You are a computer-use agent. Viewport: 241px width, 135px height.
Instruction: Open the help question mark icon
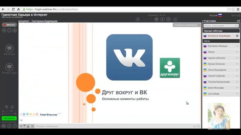pos(15,126)
